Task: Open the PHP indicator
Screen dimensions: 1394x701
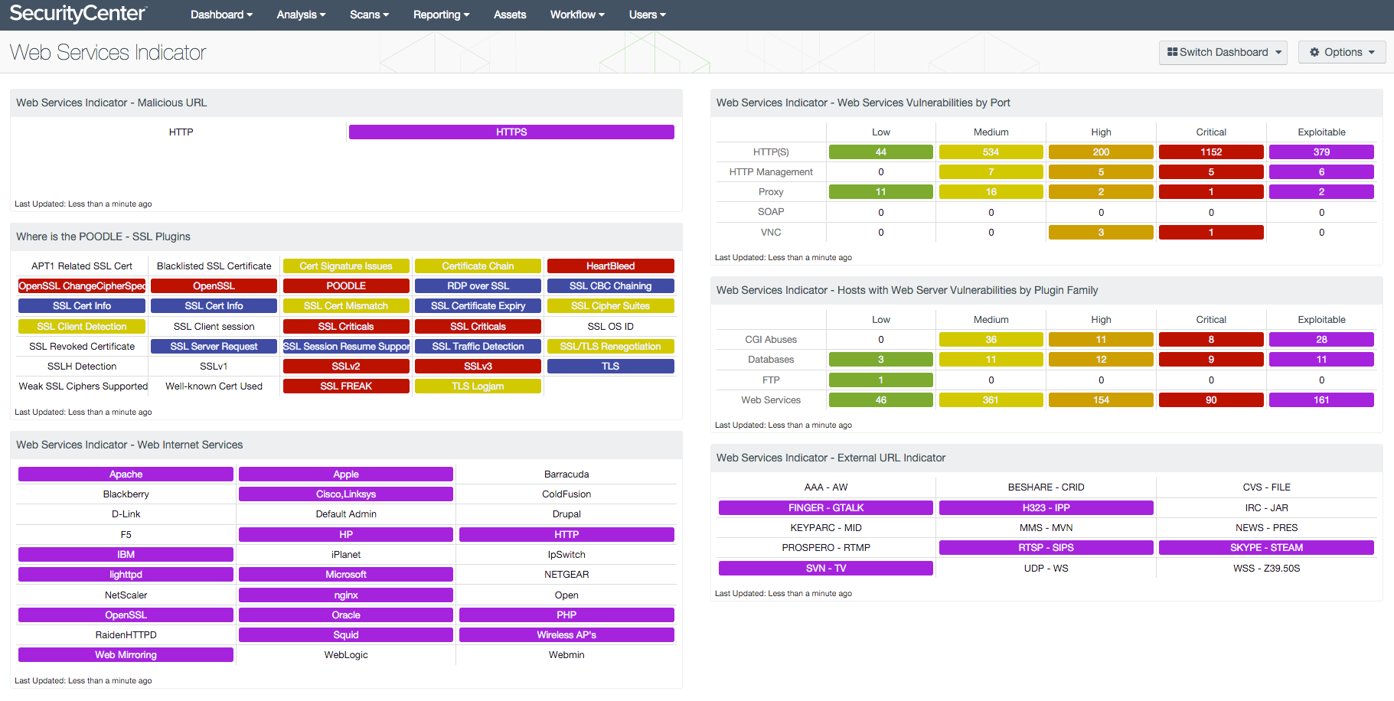Action: pyautogui.click(x=566, y=615)
